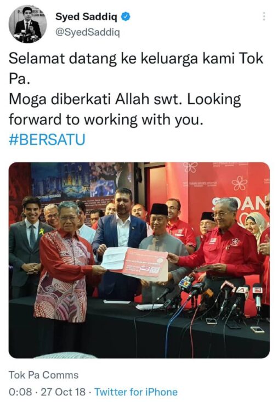The image size is (278, 402).
Task: Select the @SyedSaddiq handle
Action: click(88, 32)
